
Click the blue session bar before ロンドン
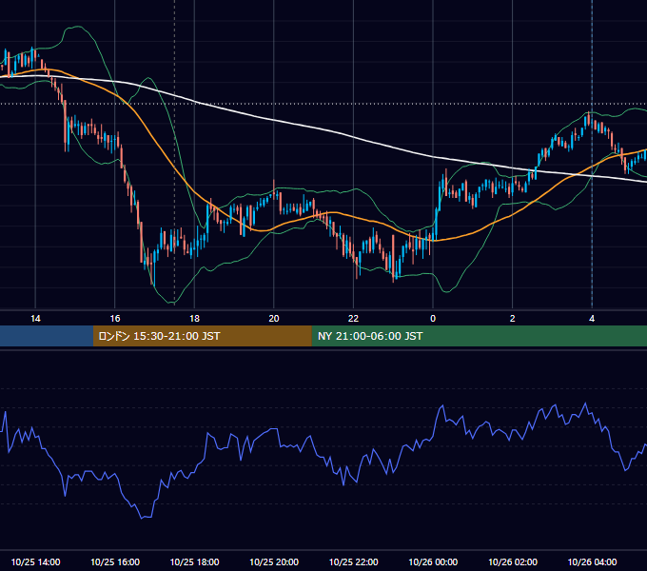tap(47, 336)
